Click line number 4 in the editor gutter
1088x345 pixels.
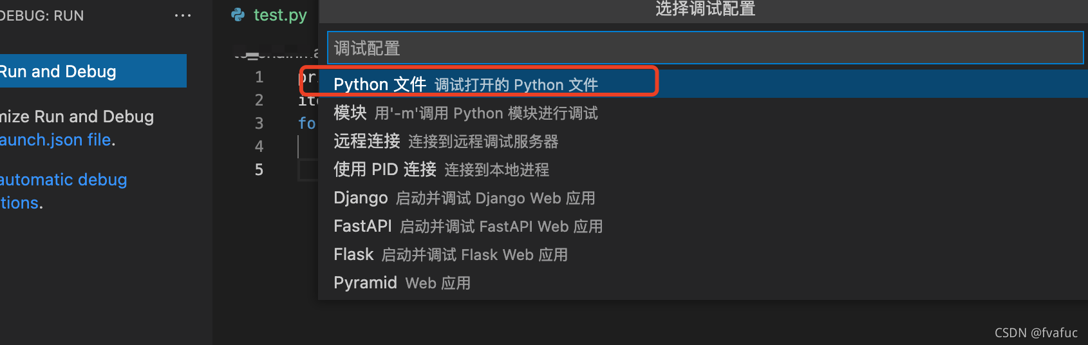click(259, 147)
